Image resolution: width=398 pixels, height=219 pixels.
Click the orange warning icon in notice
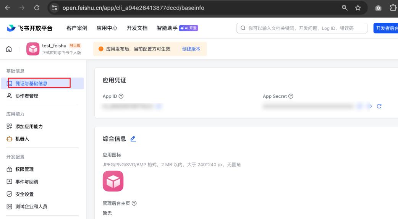pyautogui.click(x=101, y=49)
